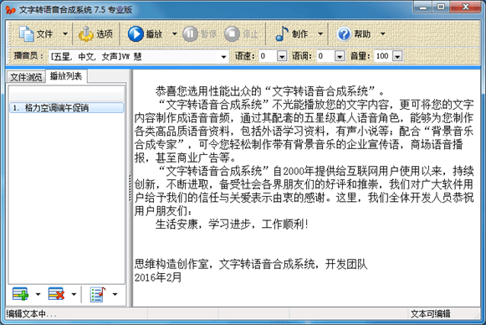The width and height of the screenshot is (486, 325).
Task: Click the 制作 music note icon
Action: coord(282,34)
